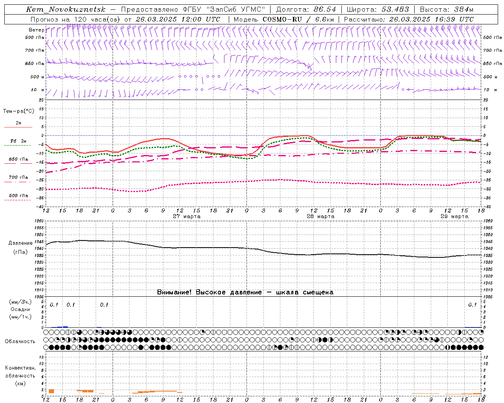Screen dimensions: 504x403
Task: Click the Kem_Novokuznetsk station title
Action: coord(66,9)
